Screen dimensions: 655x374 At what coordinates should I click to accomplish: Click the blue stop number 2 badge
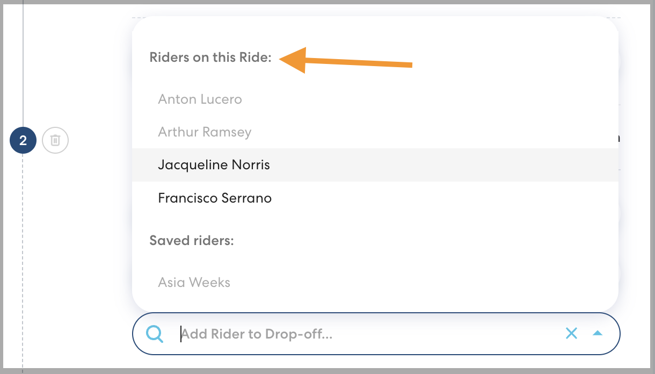tap(23, 141)
